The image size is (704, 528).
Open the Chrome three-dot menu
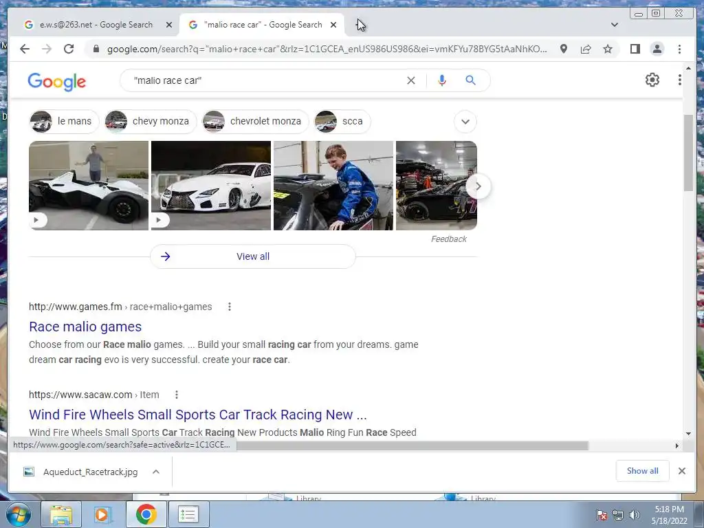679,49
